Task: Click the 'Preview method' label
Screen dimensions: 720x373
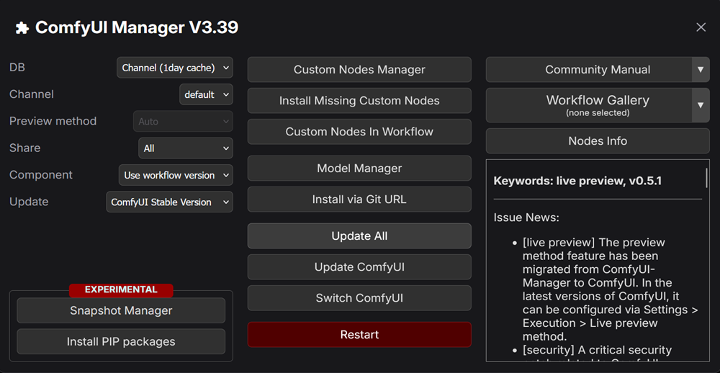Action: 53,121
